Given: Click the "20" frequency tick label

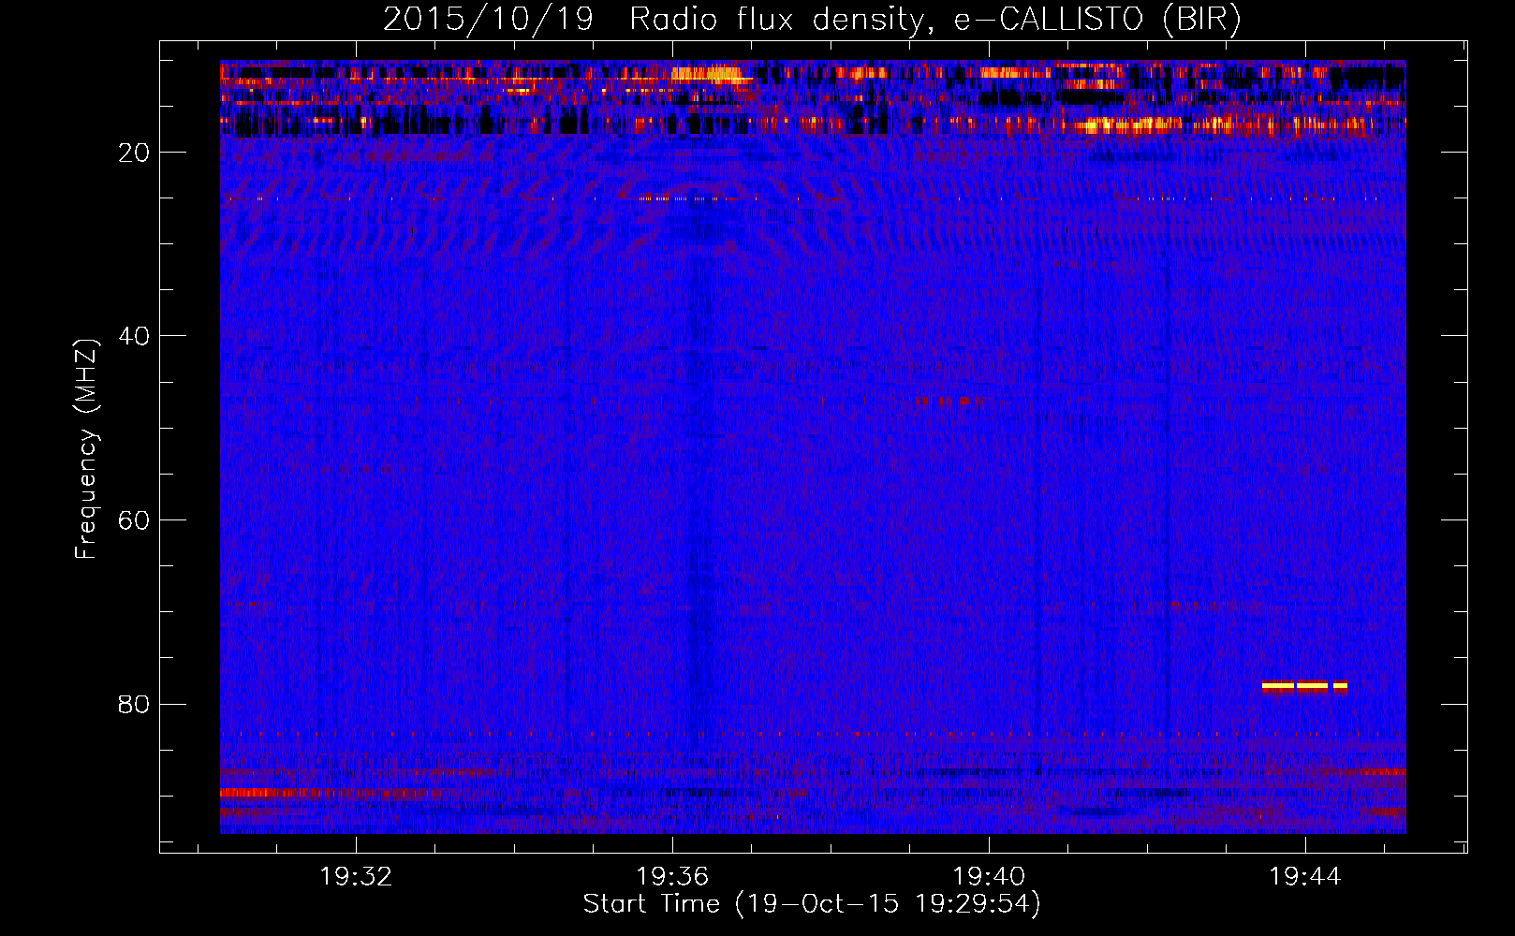Looking at the screenshot, I should [134, 153].
